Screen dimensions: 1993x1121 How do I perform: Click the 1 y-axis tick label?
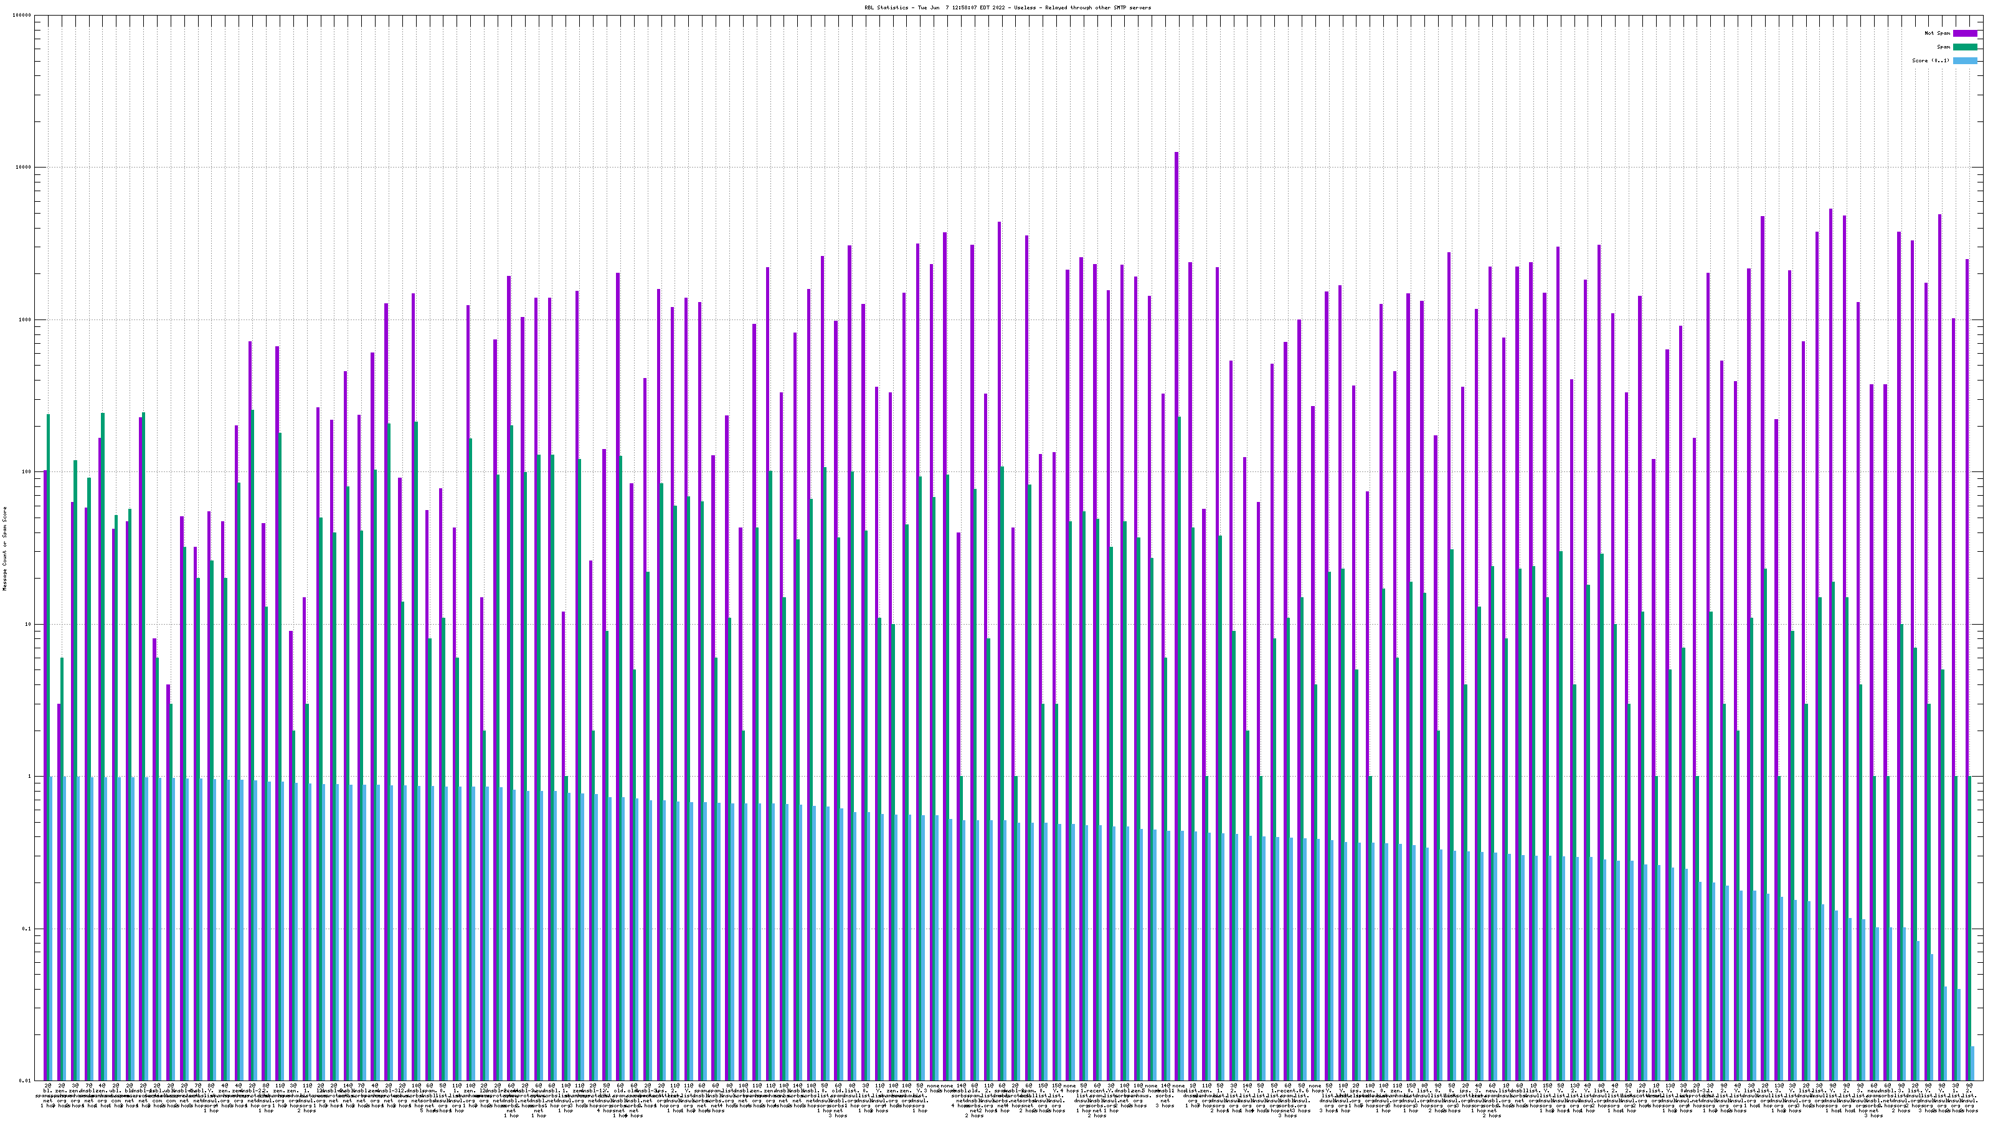(30, 776)
